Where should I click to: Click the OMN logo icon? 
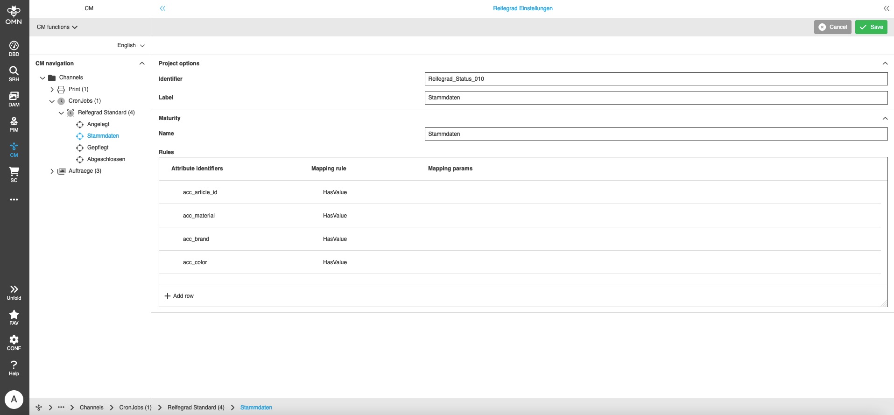pos(14,15)
